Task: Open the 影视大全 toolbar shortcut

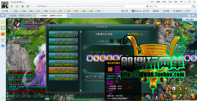Action: tap(137, 11)
